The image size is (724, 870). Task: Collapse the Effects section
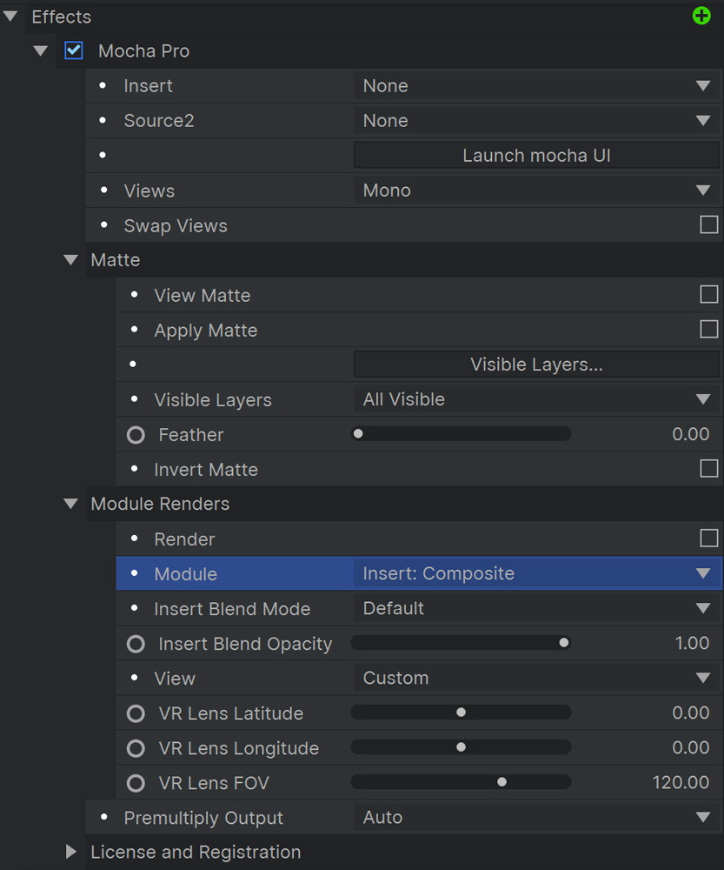10,16
